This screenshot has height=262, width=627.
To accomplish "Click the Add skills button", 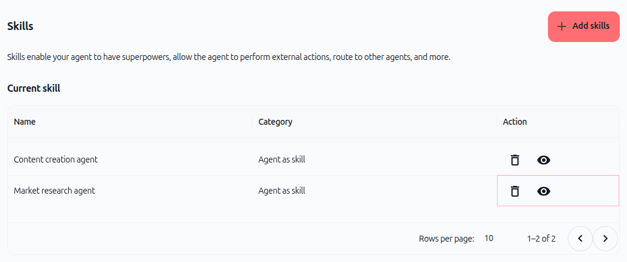I will click(583, 26).
